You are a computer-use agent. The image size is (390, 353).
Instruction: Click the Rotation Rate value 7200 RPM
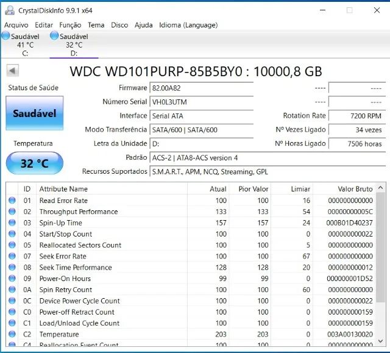tap(357, 116)
